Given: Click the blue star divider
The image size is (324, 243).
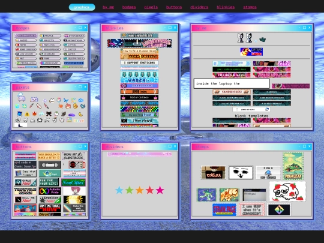Looking at the screenshot, I should 119,190.
